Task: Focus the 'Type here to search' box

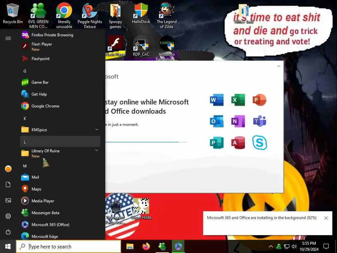Action: [x=68, y=246]
